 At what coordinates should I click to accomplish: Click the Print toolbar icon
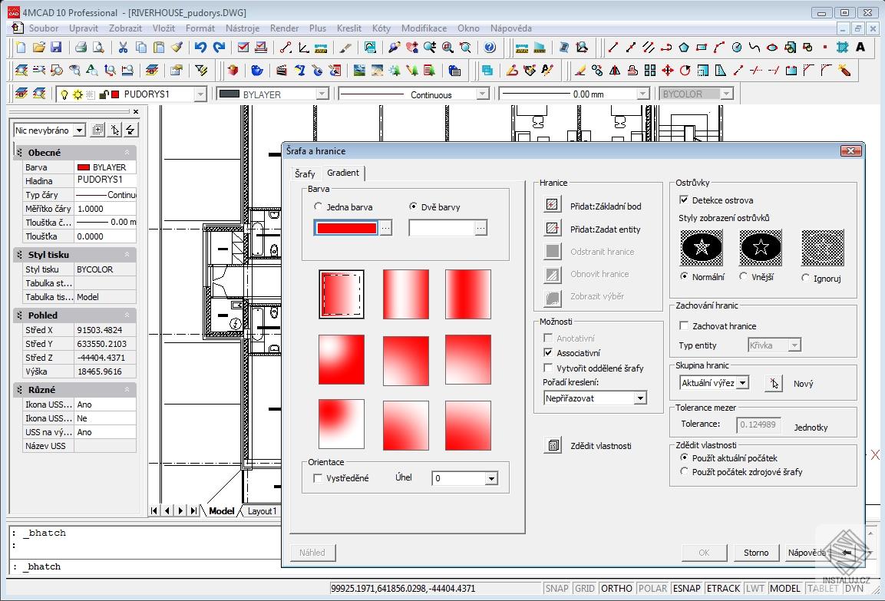click(81, 48)
